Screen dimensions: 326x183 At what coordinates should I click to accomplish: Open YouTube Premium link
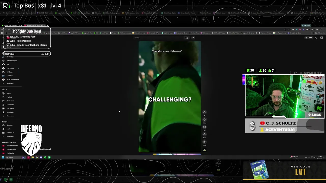pos(10,146)
